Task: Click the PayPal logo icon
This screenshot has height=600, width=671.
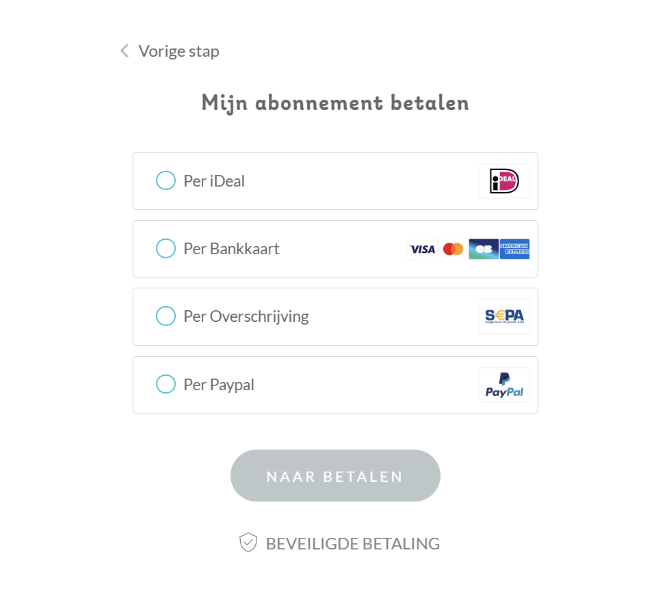Action: click(504, 385)
